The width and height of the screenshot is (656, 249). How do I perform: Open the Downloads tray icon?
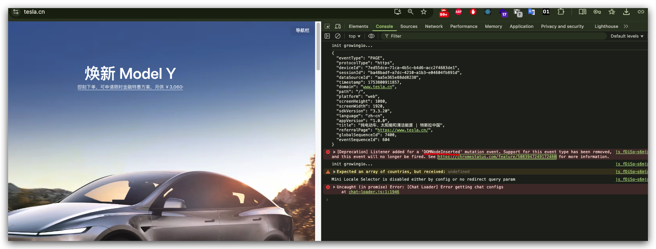point(626,12)
